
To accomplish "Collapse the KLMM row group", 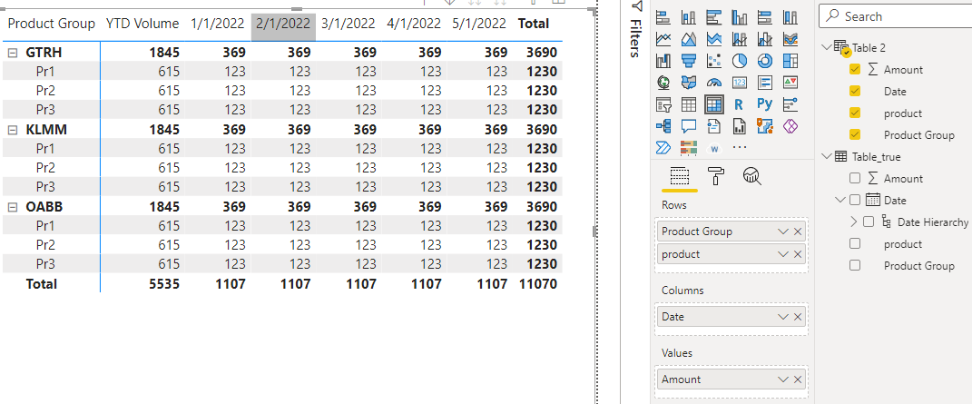I will click(12, 130).
